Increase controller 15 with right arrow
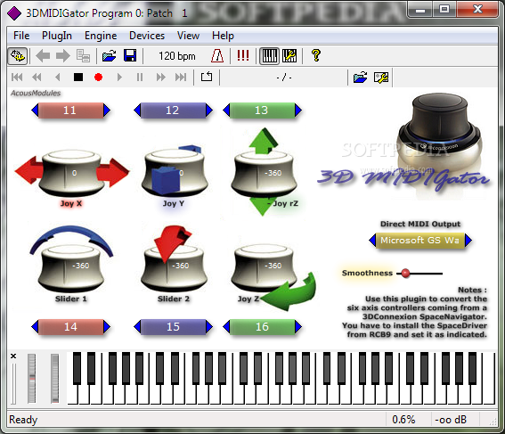The height and width of the screenshot is (434, 505). (209, 327)
